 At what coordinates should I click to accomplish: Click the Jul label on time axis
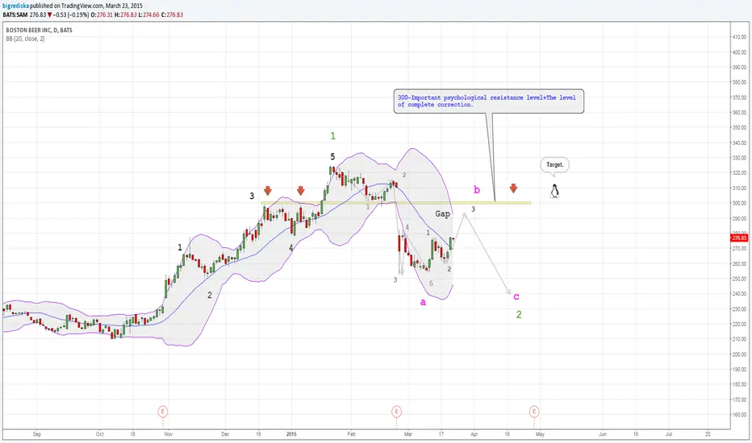[669, 434]
